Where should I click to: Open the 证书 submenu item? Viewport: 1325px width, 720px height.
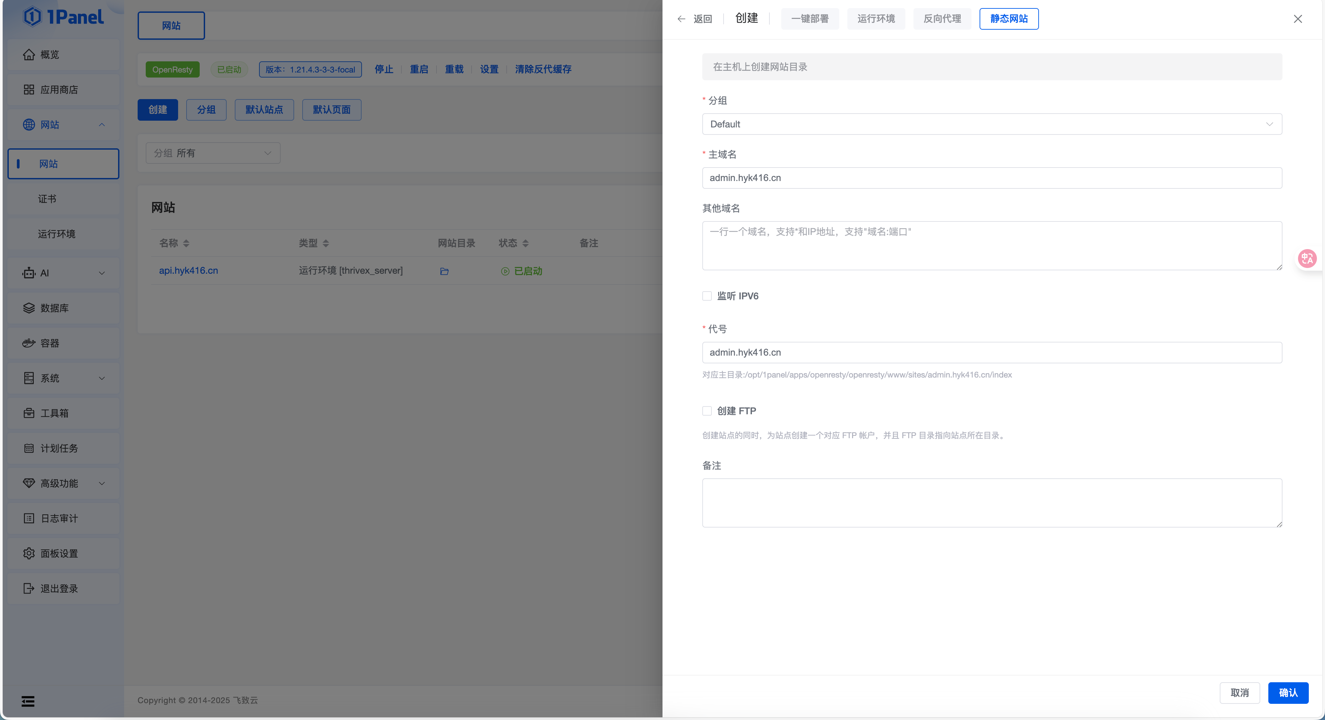pos(63,199)
